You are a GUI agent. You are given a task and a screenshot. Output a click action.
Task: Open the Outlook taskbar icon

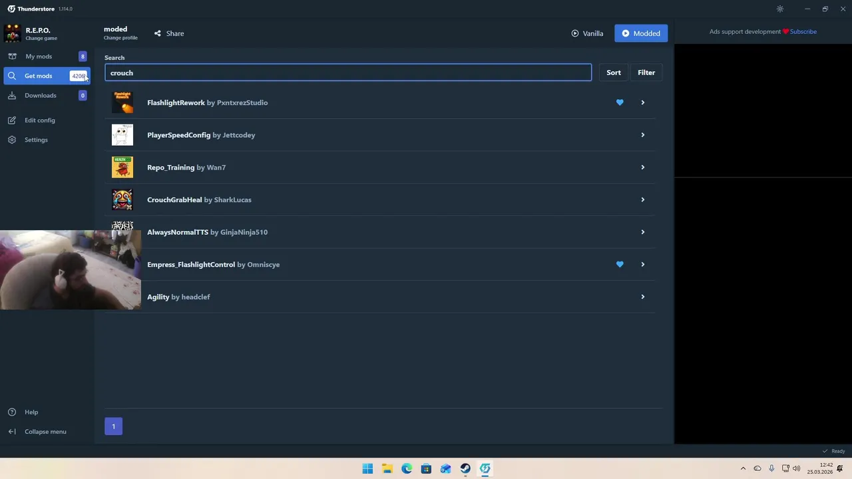pyautogui.click(x=445, y=468)
